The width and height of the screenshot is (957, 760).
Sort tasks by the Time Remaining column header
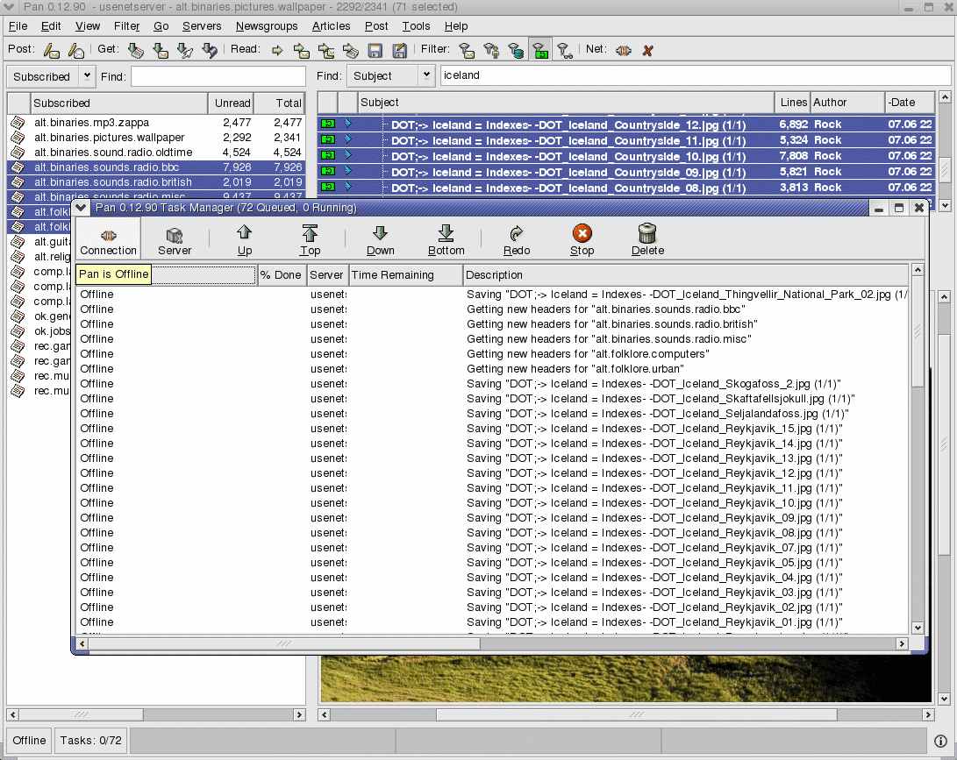(x=406, y=275)
